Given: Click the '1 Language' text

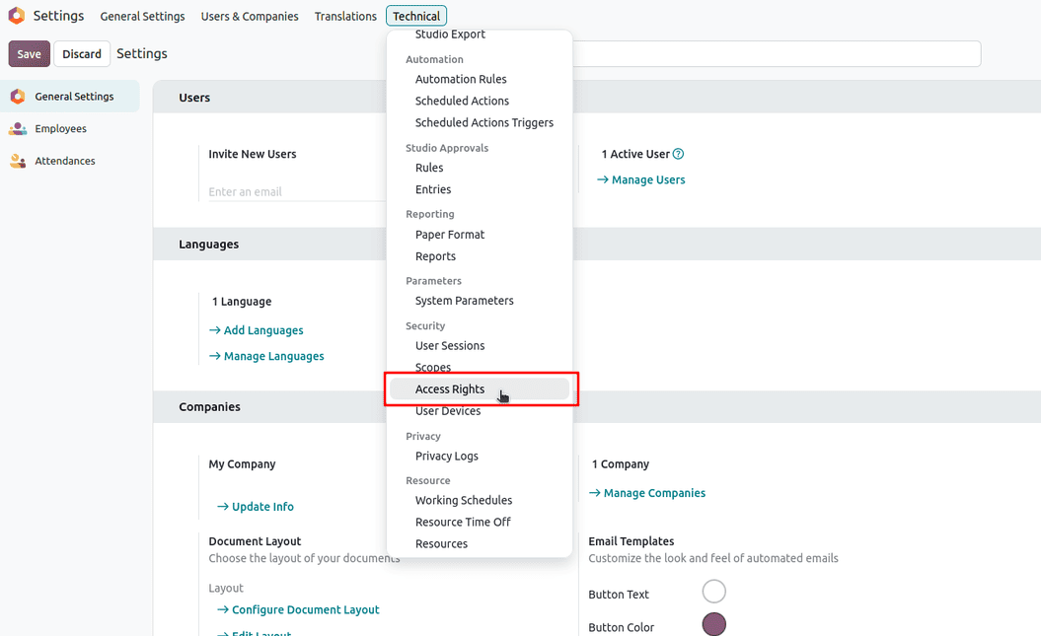Looking at the screenshot, I should point(242,302).
